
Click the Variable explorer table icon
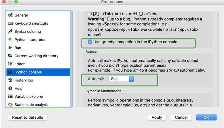coord(10,96)
